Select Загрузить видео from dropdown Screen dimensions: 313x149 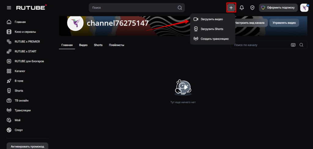coord(213,19)
